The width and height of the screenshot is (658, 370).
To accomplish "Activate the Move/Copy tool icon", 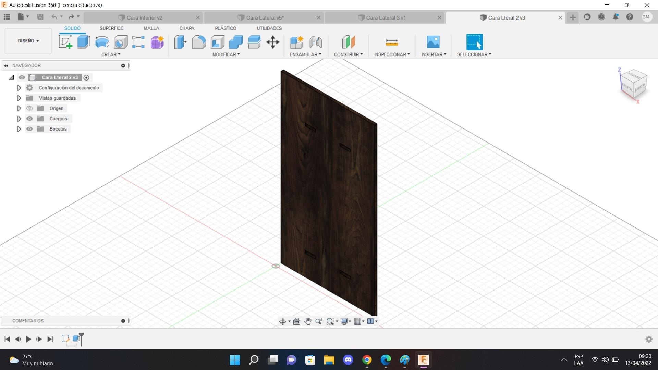I will click(273, 42).
